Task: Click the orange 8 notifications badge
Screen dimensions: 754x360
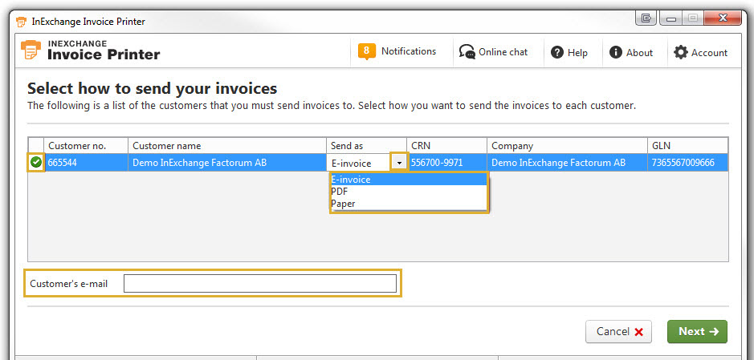Action: [x=366, y=51]
